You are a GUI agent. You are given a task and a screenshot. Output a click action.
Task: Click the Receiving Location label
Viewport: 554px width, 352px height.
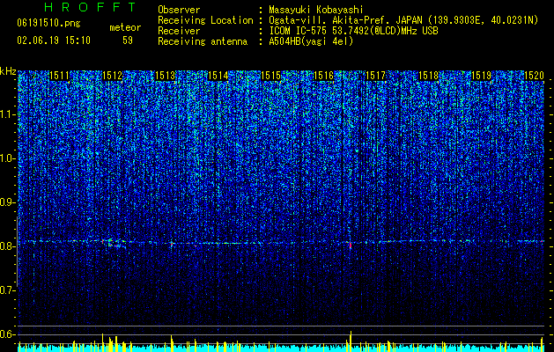205,20
